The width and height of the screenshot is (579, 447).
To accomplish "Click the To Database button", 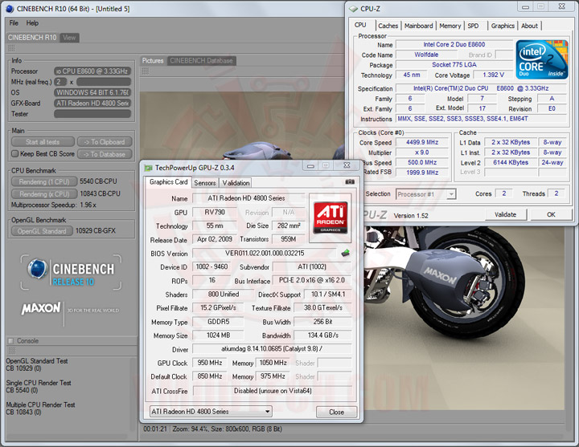I will [105, 154].
